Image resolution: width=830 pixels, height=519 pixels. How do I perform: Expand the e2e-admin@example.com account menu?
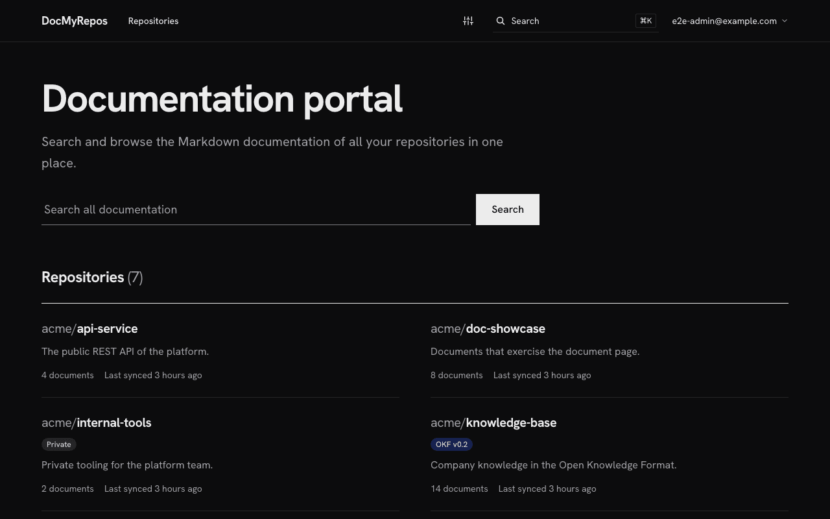tap(729, 21)
